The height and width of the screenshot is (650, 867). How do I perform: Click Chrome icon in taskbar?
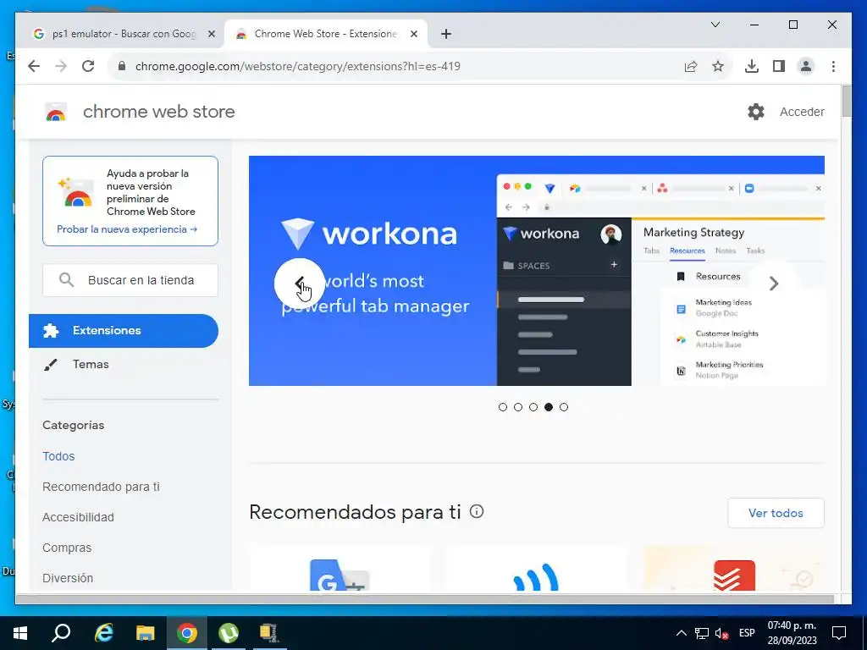[187, 633]
